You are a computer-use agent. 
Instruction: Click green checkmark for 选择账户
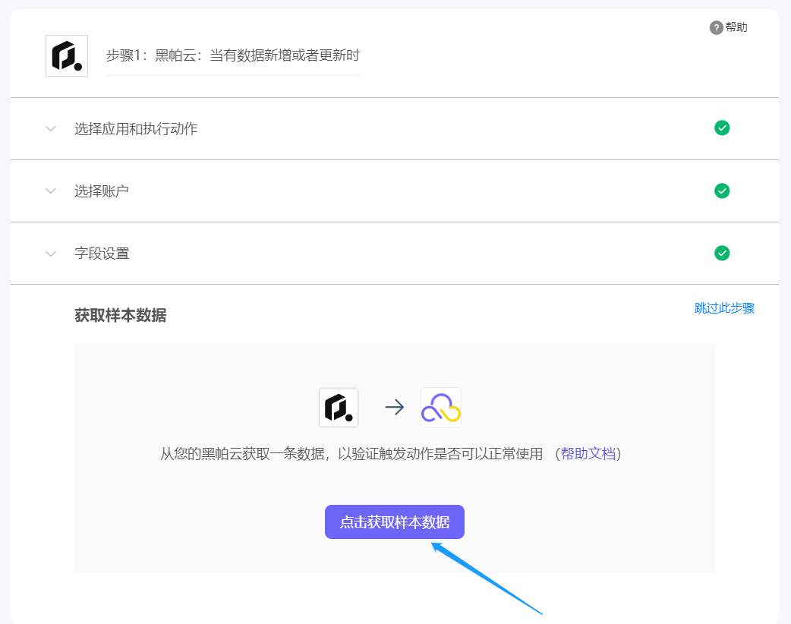(722, 191)
